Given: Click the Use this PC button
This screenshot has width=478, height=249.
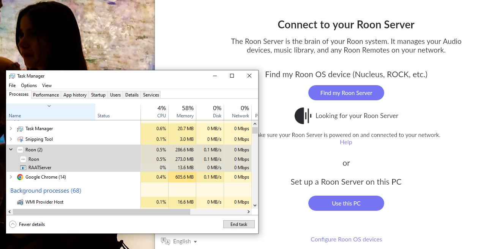Looking at the screenshot, I should click(x=346, y=203).
